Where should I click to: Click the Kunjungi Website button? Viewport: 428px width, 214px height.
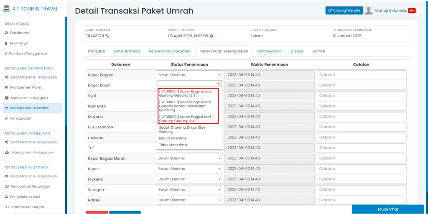click(x=344, y=10)
